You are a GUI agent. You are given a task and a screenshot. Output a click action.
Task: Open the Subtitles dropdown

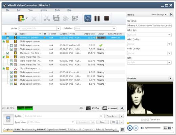click(114, 28)
